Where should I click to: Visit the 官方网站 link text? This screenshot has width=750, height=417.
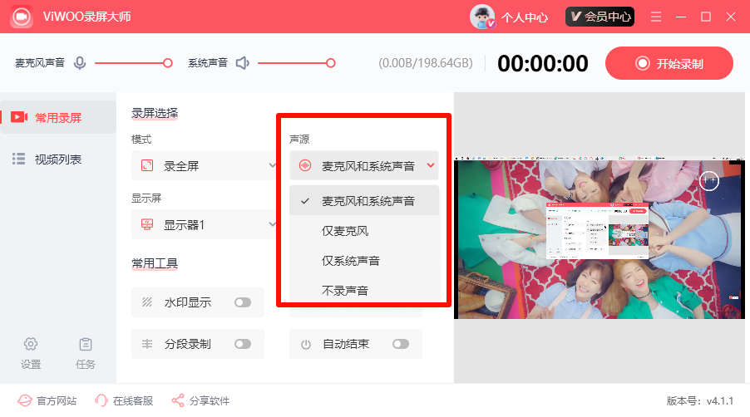(x=57, y=400)
